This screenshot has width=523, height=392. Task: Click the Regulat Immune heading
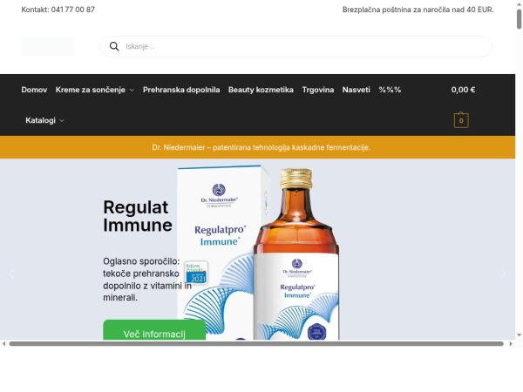(x=138, y=216)
